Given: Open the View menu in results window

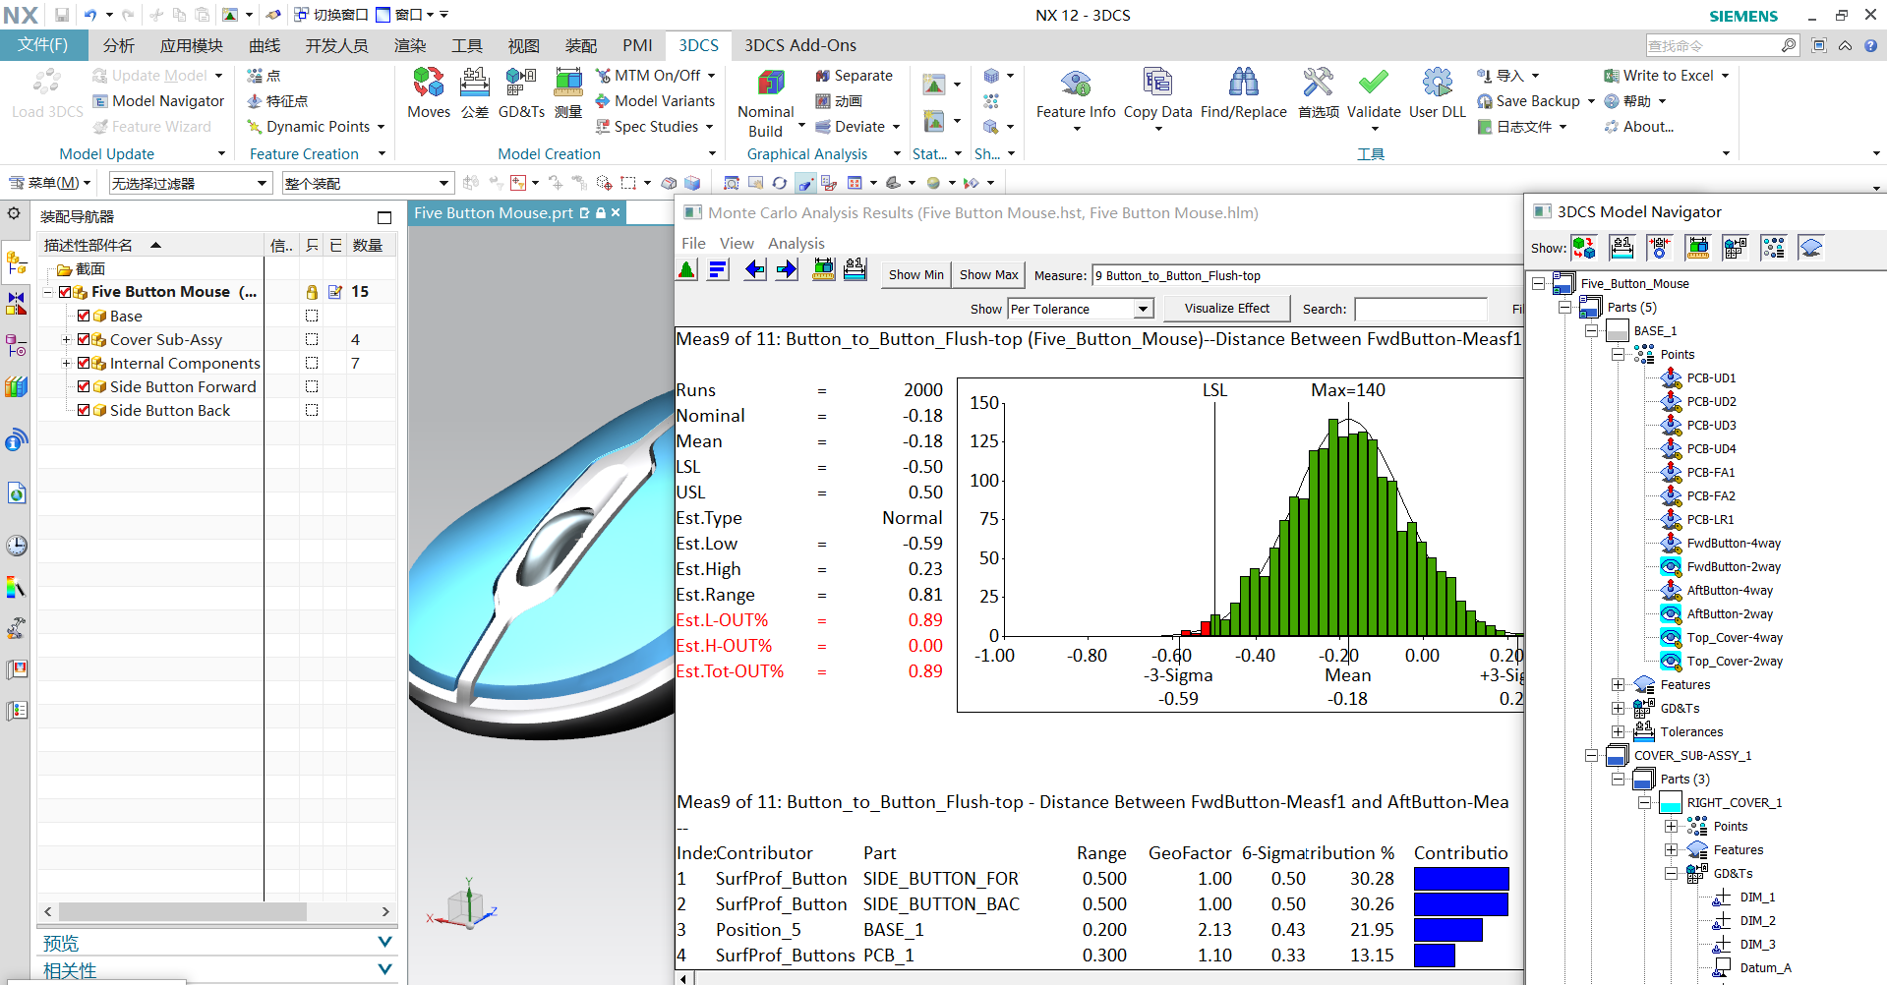Looking at the screenshot, I should coord(737,243).
